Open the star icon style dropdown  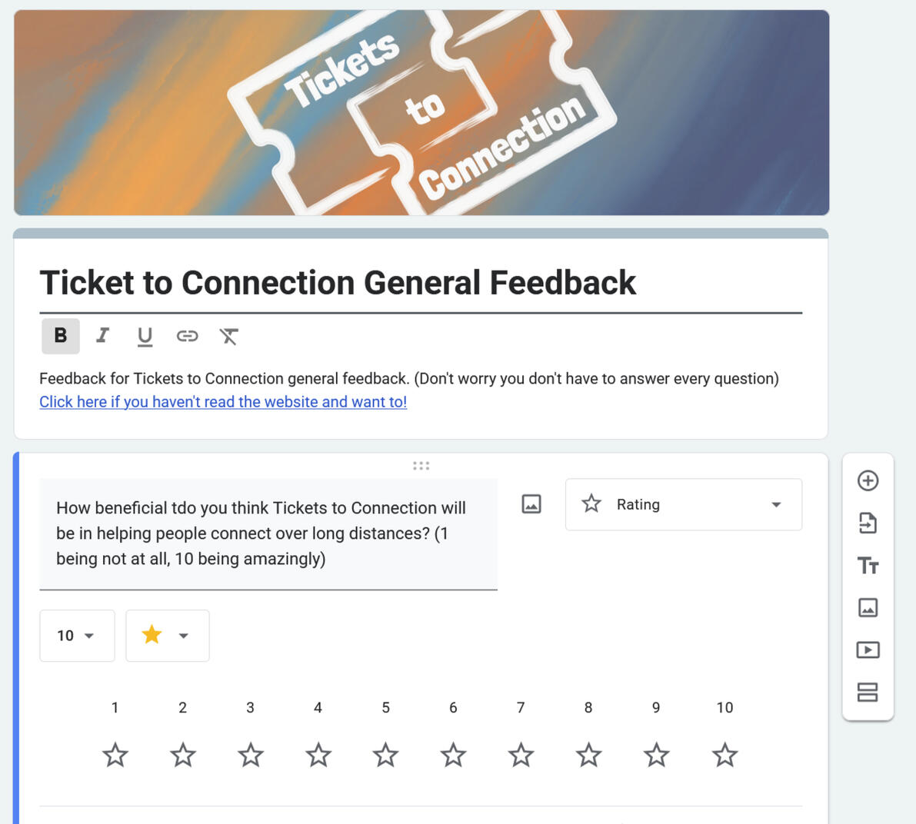coord(167,636)
